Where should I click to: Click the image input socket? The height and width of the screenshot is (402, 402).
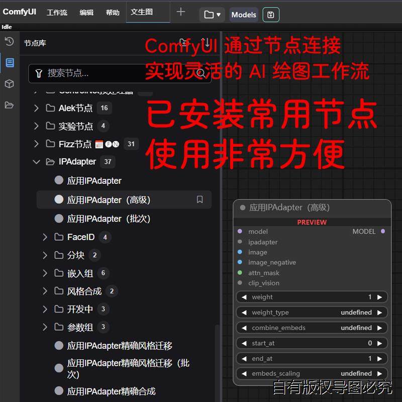(x=240, y=252)
